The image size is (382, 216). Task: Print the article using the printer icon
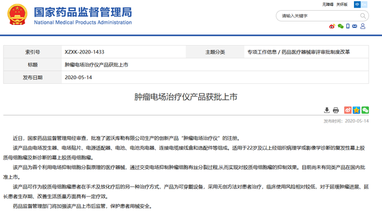click(x=335, y=110)
